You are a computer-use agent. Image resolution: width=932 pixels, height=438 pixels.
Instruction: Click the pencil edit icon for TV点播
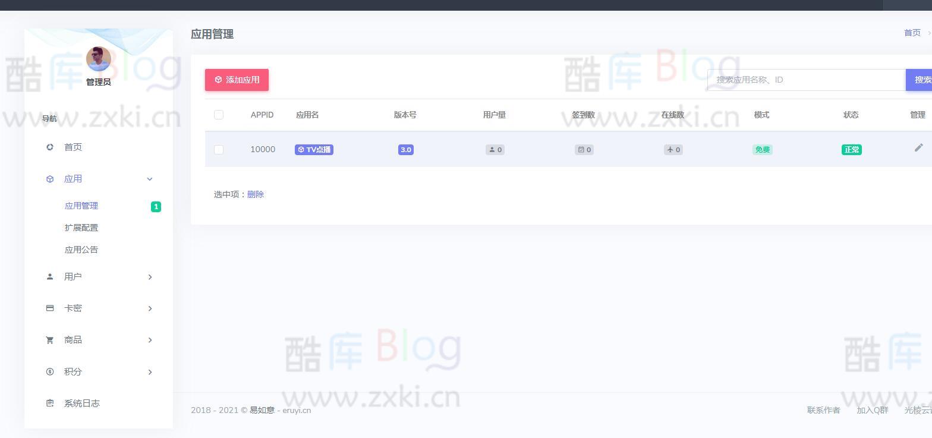[918, 147]
